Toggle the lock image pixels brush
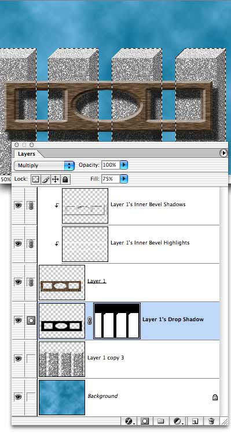The width and height of the screenshot is (231, 435). click(x=45, y=179)
